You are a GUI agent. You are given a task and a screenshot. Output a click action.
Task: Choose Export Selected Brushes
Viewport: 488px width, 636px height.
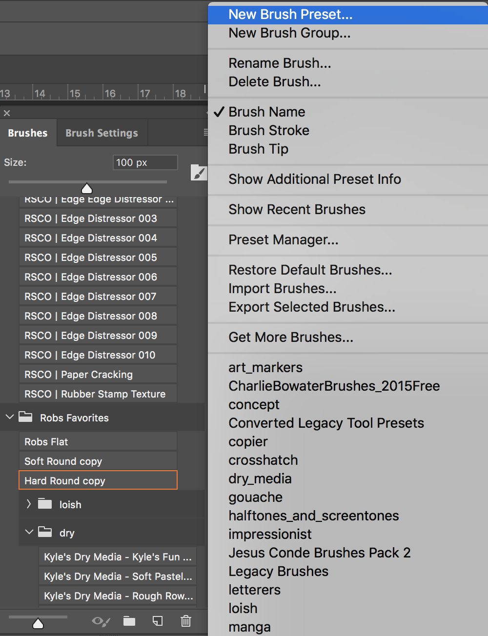[348, 307]
